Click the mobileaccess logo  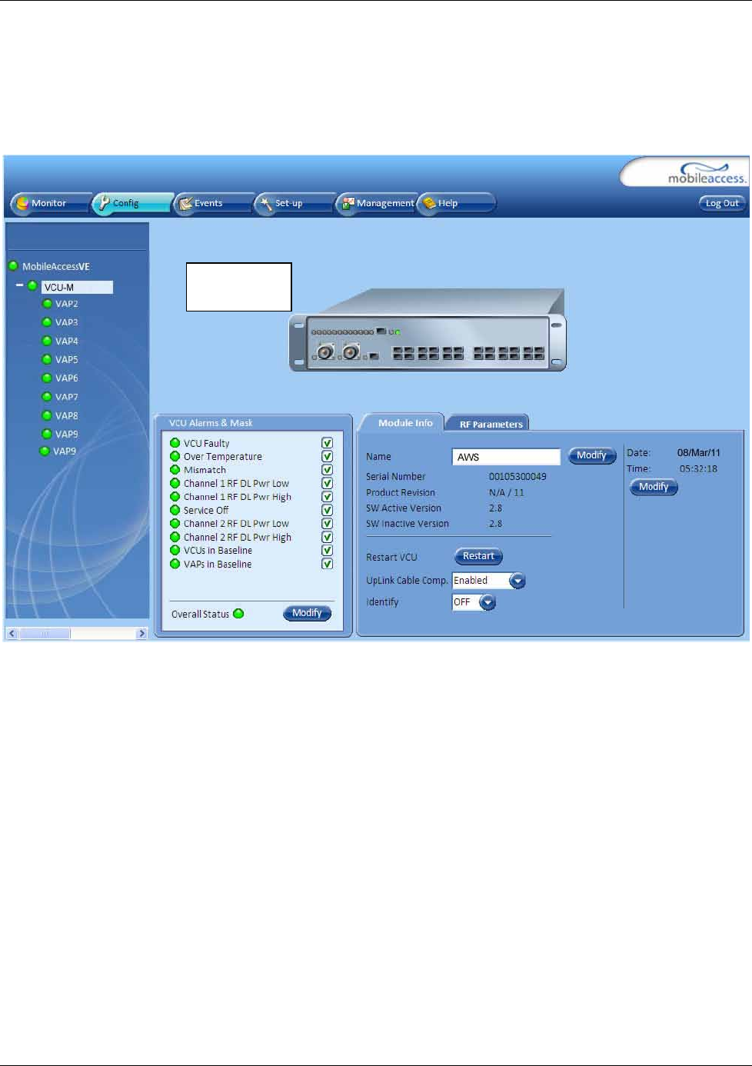click(x=706, y=174)
